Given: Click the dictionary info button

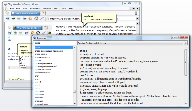Looking at the screenshot, I should pos(186,43).
